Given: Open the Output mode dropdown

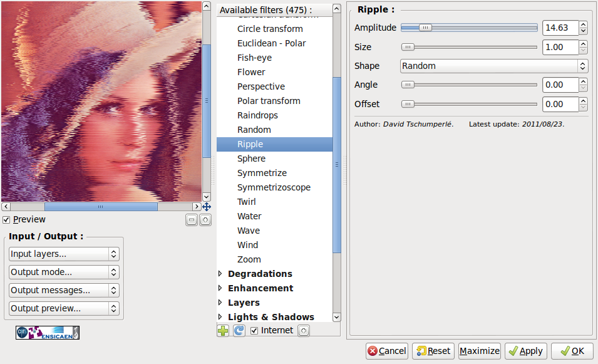Looking at the screenshot, I should click(x=64, y=273).
